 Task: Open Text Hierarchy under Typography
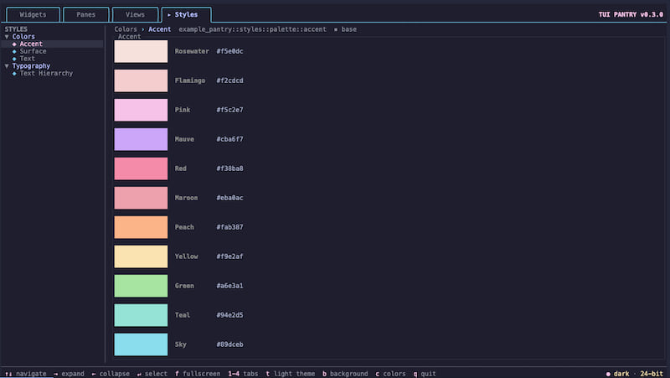tap(43, 74)
